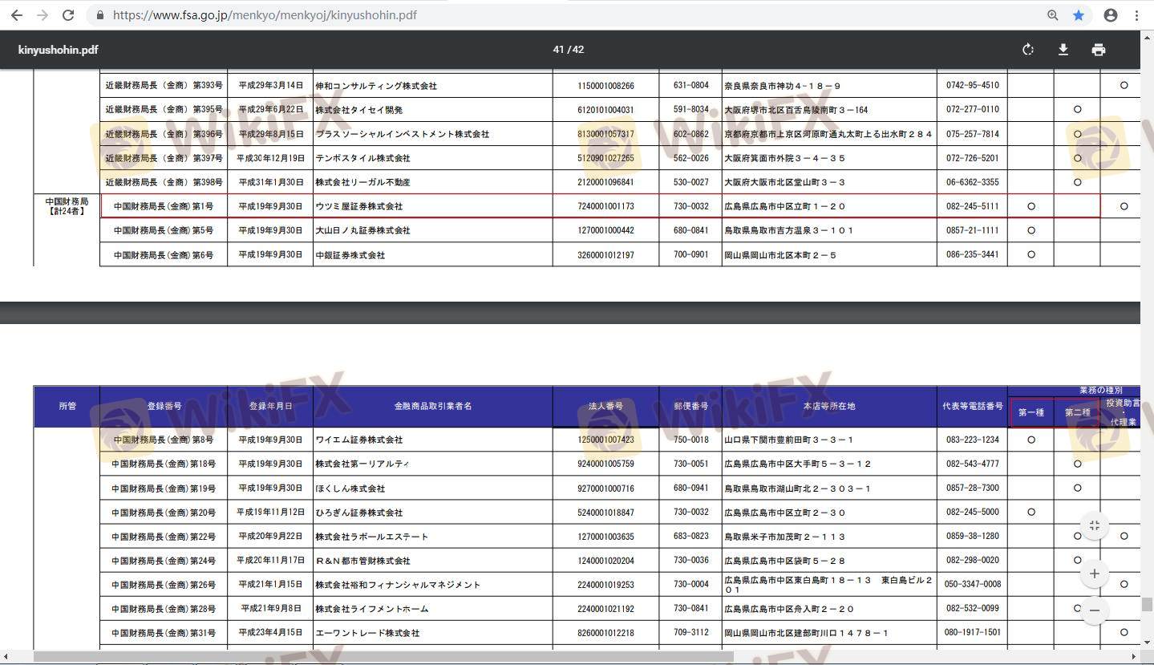Image resolution: width=1154 pixels, height=665 pixels.
Task: View site security lock info
Action: pos(100,15)
